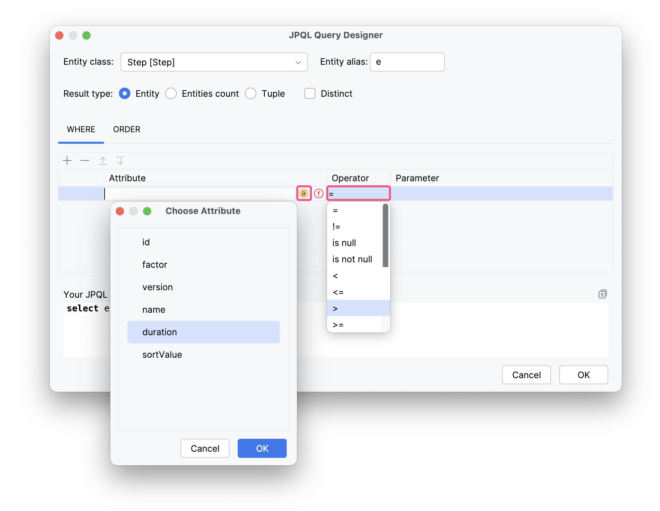Screen dimensions: 660x511
Task: Copy the generated JPQL with the copy icon
Action: pyautogui.click(x=602, y=294)
